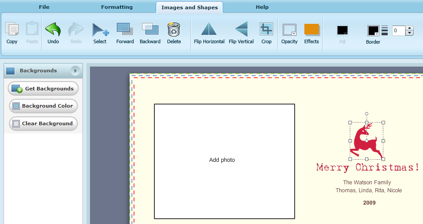Click the Merry Christmas! text
This screenshot has width=423, height=224.
[368, 168]
